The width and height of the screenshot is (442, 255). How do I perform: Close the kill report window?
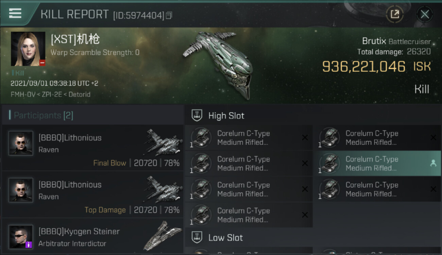(425, 14)
